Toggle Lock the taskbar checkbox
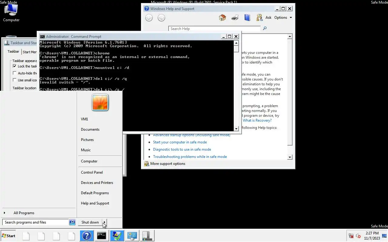This screenshot has width=388, height=242. (15, 66)
